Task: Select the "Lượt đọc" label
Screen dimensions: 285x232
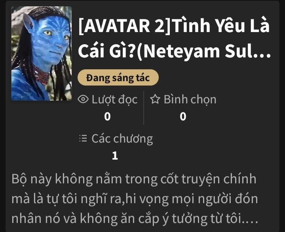Action: pos(114,100)
